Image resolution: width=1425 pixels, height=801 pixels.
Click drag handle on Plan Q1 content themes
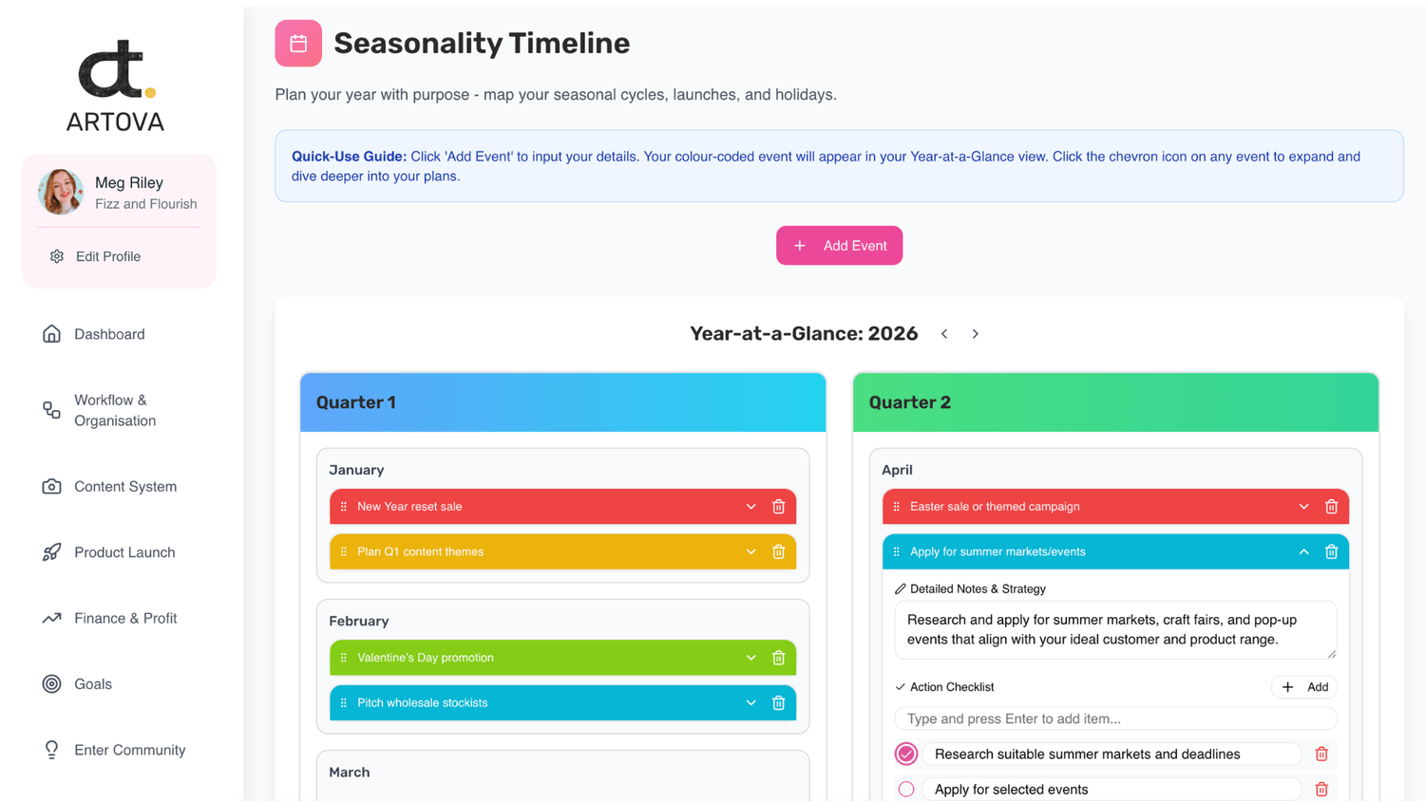pyautogui.click(x=344, y=552)
